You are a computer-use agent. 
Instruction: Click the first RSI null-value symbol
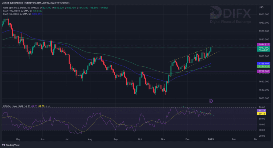46,106
